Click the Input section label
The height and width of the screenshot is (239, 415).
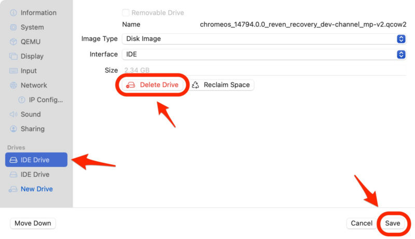click(x=29, y=71)
